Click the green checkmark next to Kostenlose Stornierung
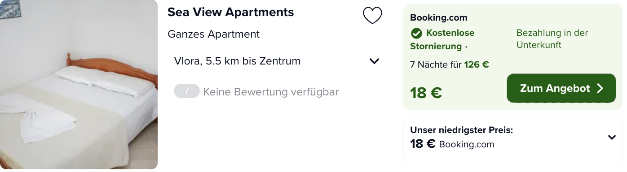 coord(416,33)
